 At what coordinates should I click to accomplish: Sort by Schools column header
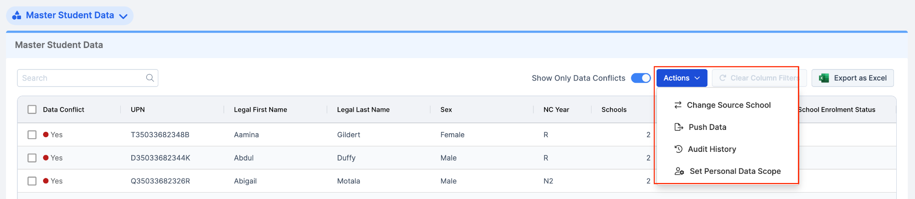(614, 110)
